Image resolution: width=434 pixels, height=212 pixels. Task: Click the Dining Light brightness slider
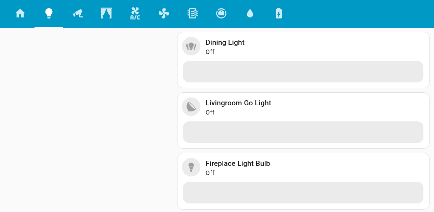(303, 72)
